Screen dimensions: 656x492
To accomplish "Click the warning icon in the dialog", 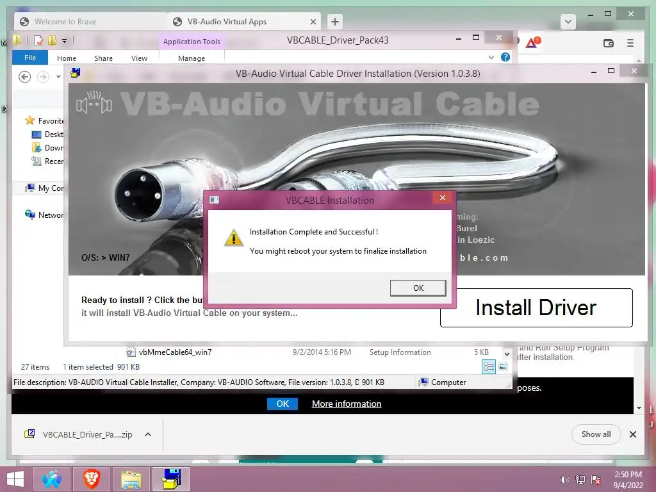I will click(233, 237).
